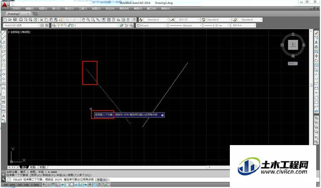Viewport: 321px width, 188px height.
Task: Open a file with the Open folder icon
Action: coord(10,20)
